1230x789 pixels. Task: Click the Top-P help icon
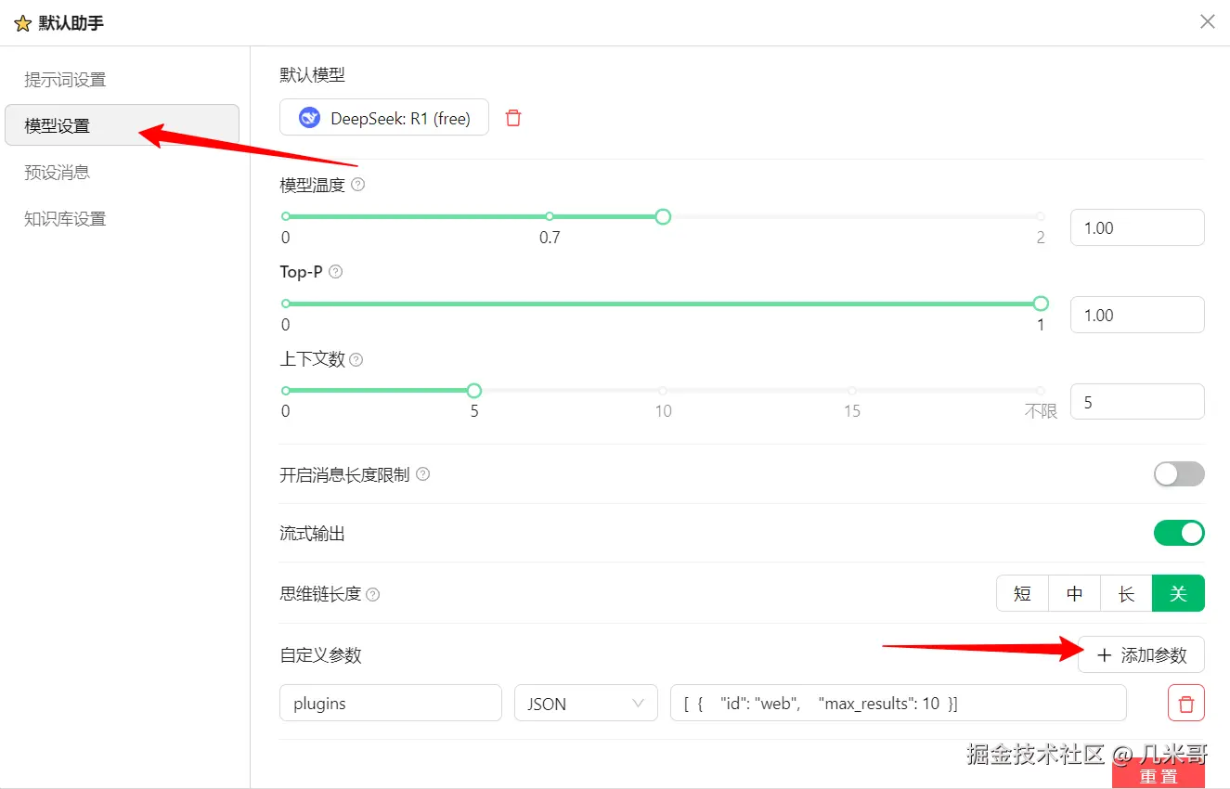pyautogui.click(x=334, y=272)
